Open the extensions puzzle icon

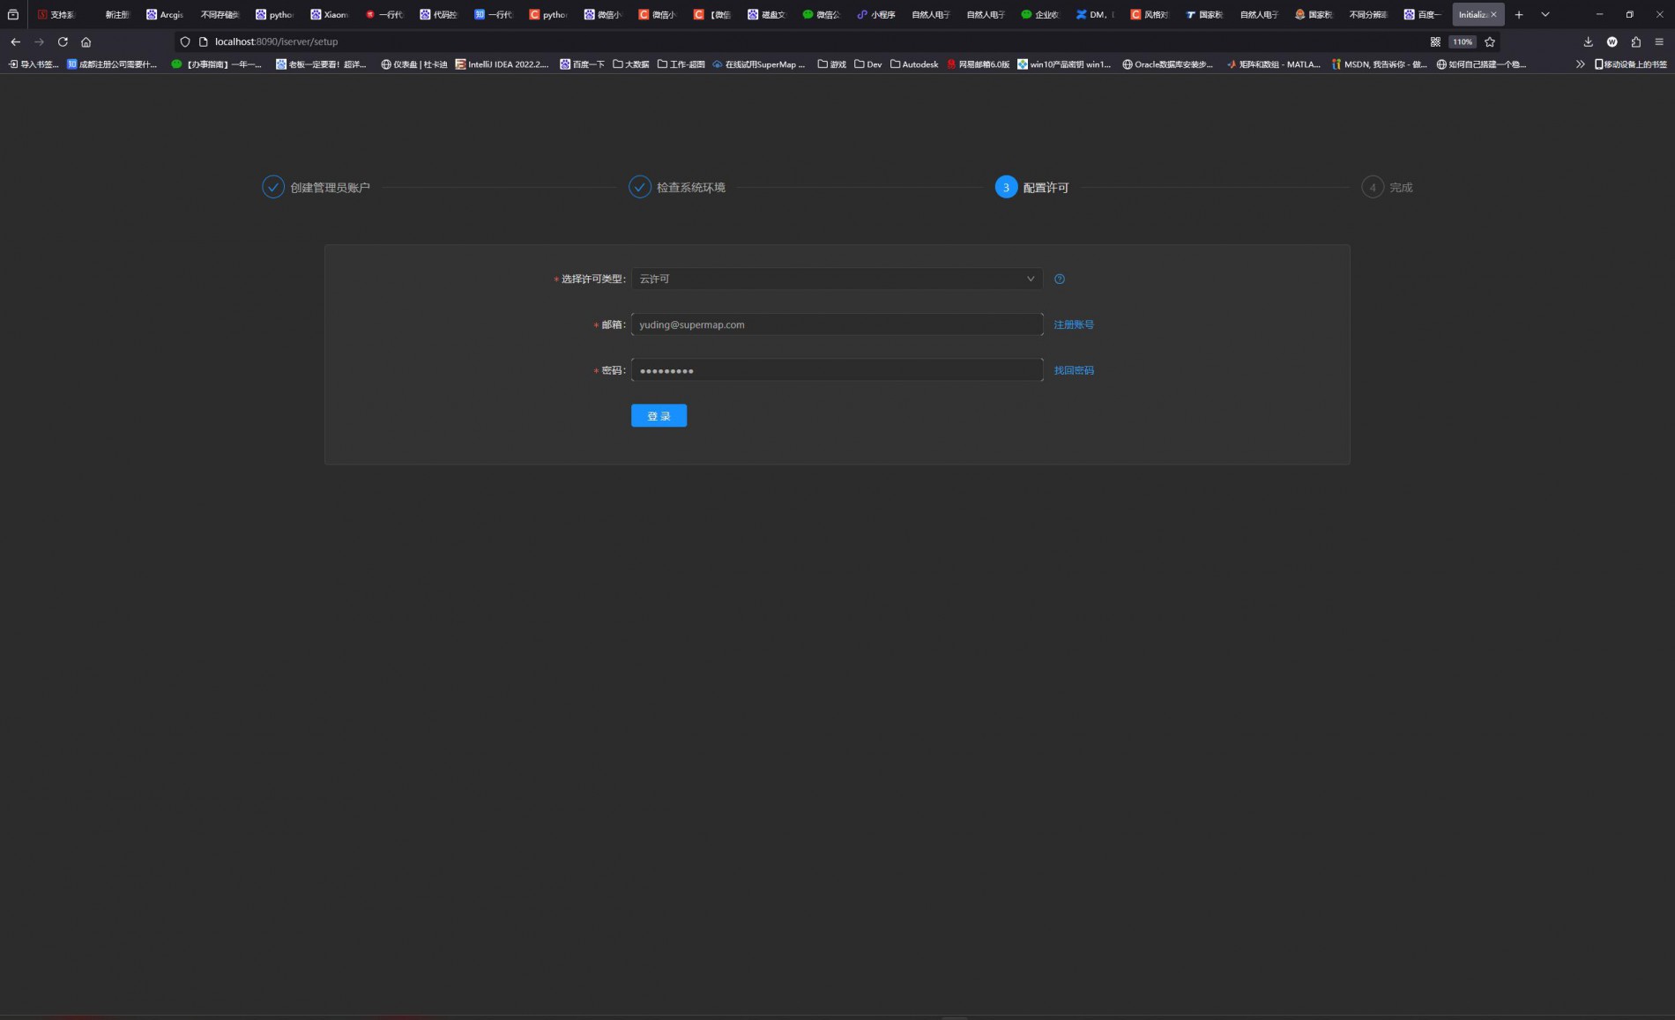[1635, 41]
